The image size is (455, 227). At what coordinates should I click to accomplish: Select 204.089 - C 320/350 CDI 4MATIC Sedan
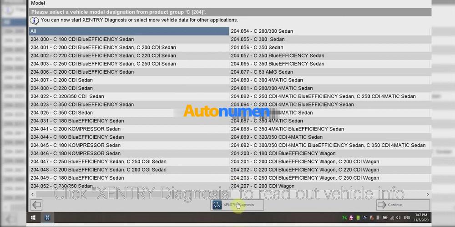(330, 137)
